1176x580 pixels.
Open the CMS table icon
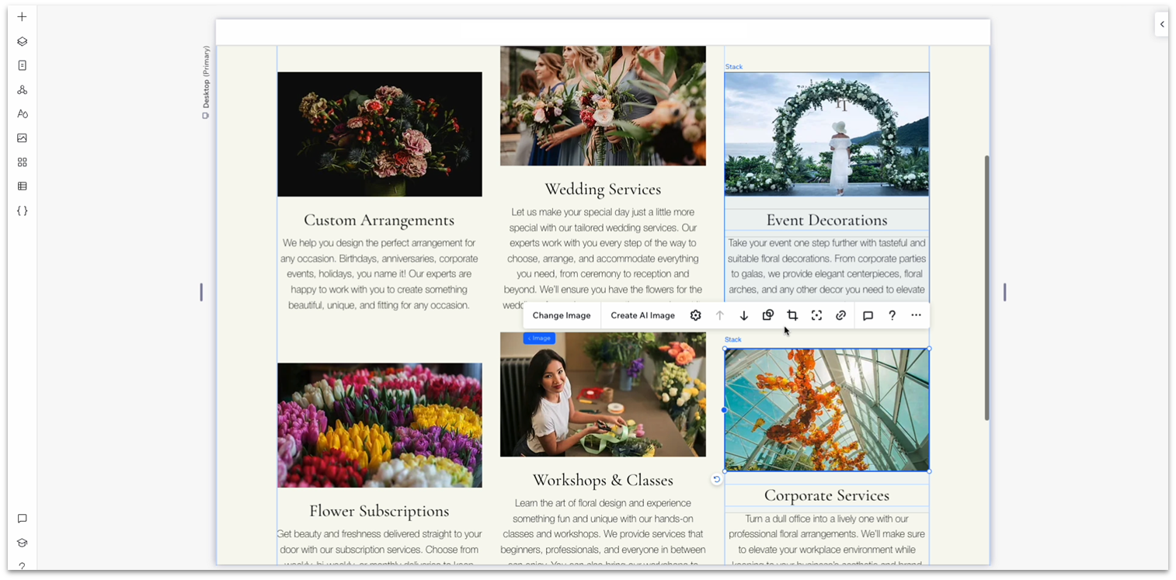pos(22,186)
